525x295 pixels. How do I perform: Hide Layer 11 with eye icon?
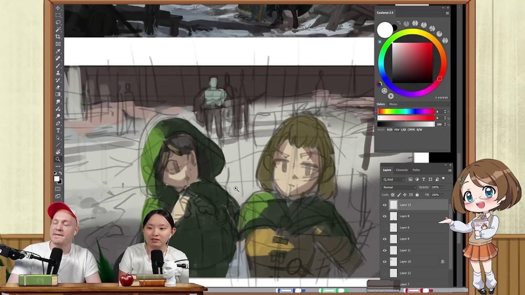point(385,250)
